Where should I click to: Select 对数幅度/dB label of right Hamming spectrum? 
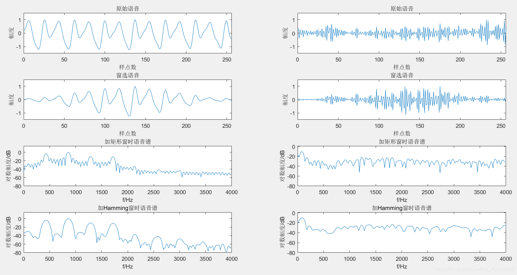[282, 233]
